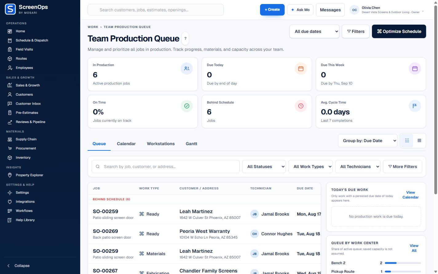Click the Search by job field
The width and height of the screenshot is (438, 274).
point(166,167)
